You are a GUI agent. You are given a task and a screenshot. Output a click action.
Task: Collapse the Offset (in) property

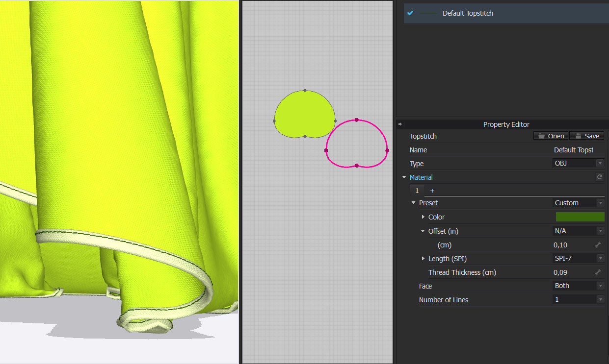[423, 231]
